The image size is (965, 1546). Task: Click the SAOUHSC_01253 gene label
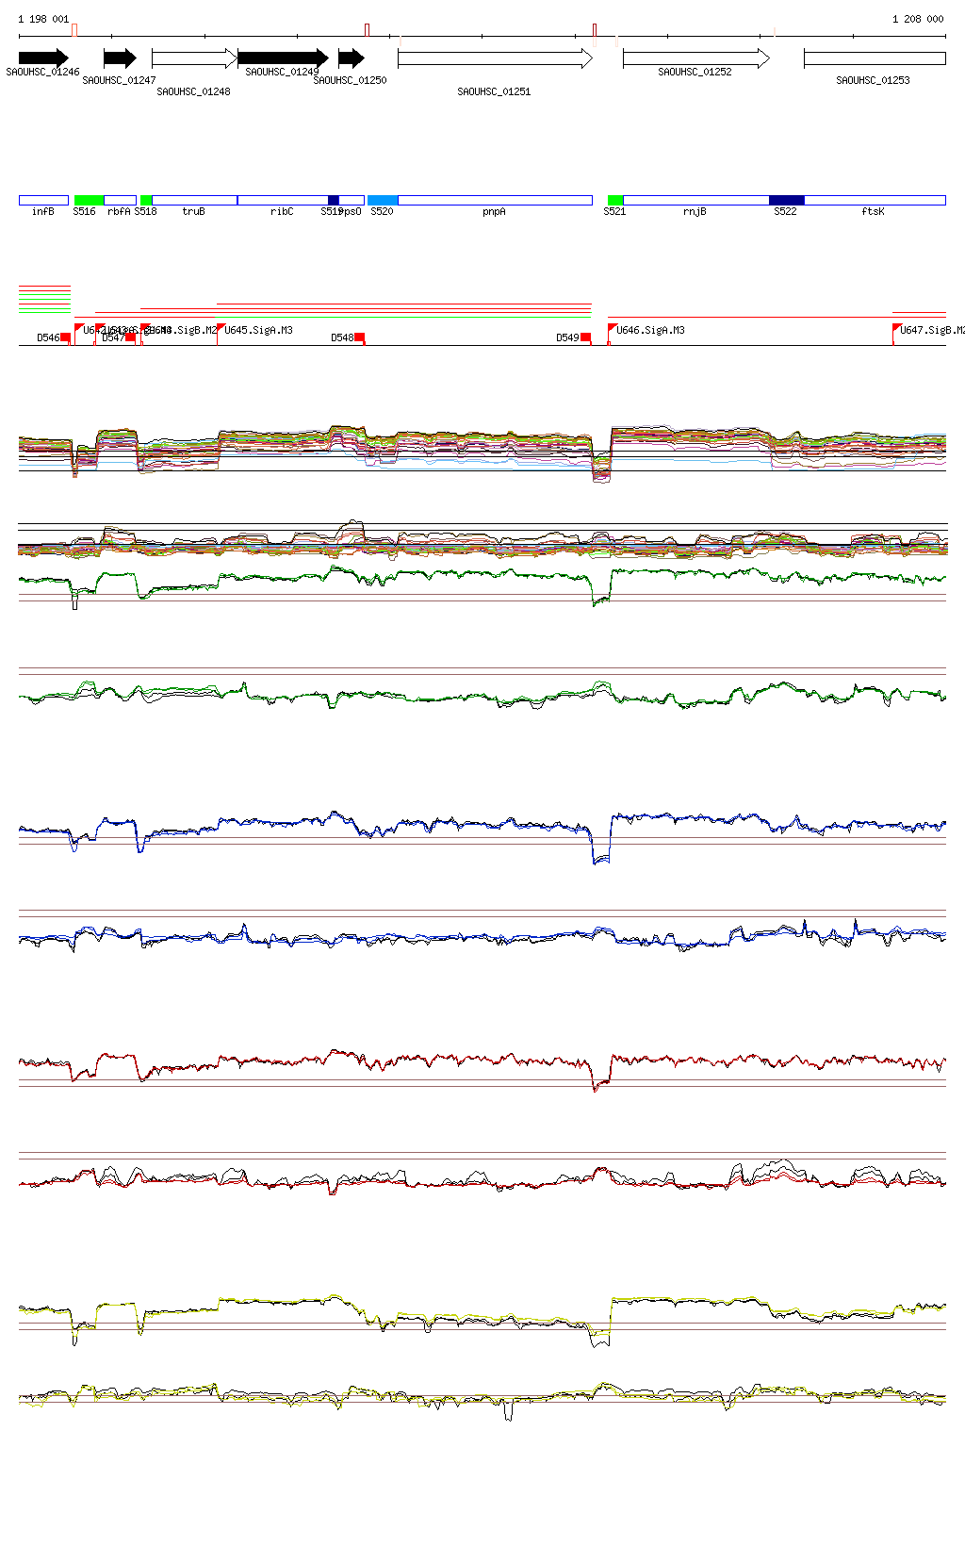pos(873,80)
